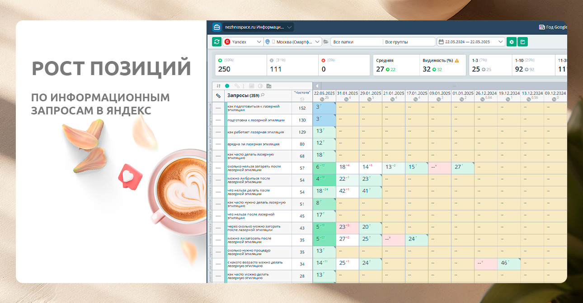Select the Aa change-case icon
The height and width of the screenshot is (303, 583).
(269, 86)
